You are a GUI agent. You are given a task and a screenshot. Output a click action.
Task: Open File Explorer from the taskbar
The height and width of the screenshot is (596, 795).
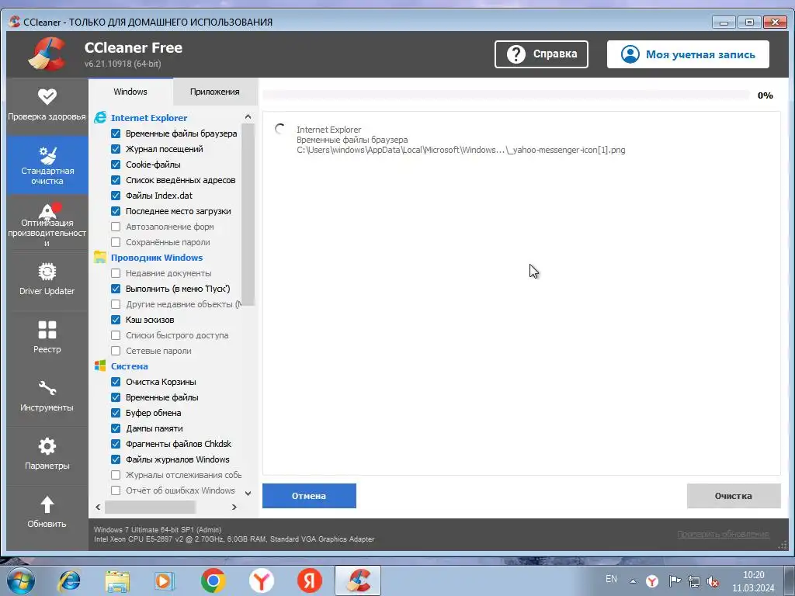[x=117, y=581]
